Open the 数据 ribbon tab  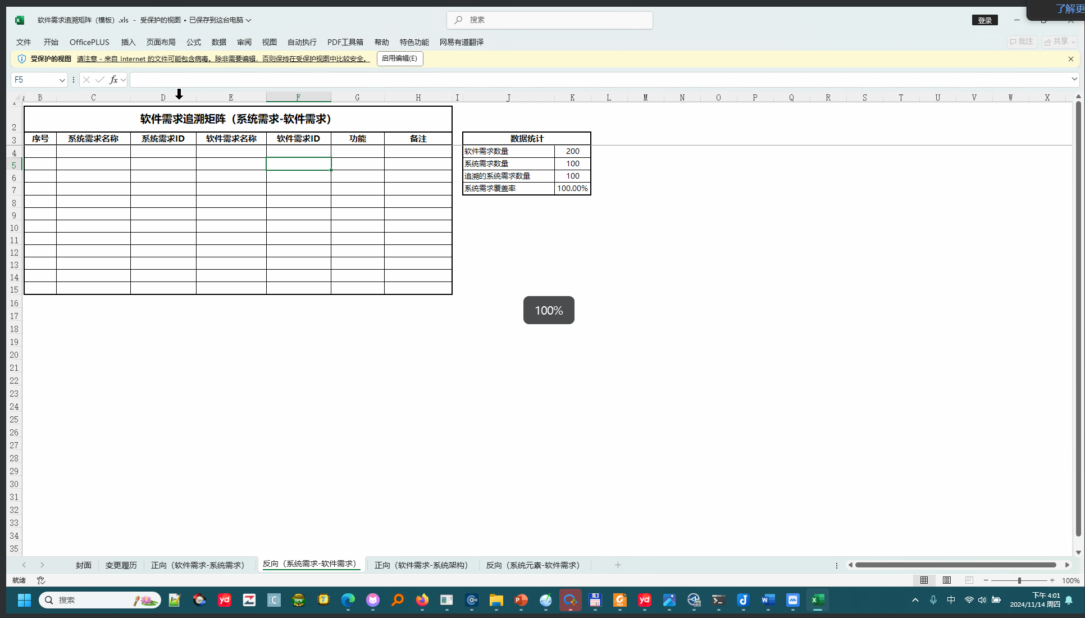pyautogui.click(x=219, y=42)
